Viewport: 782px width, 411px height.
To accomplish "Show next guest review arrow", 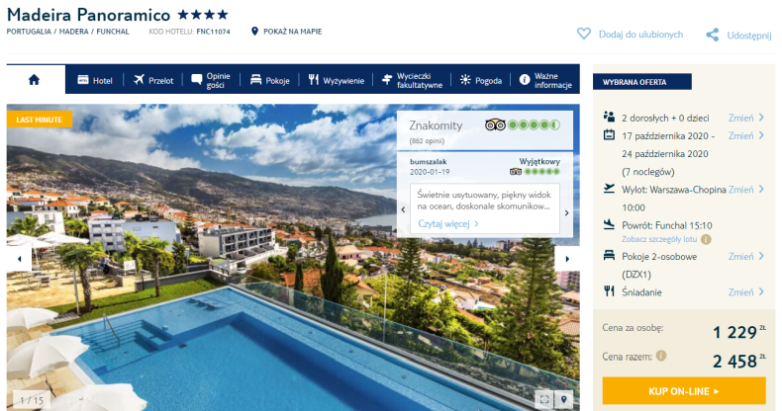I will pos(566,213).
